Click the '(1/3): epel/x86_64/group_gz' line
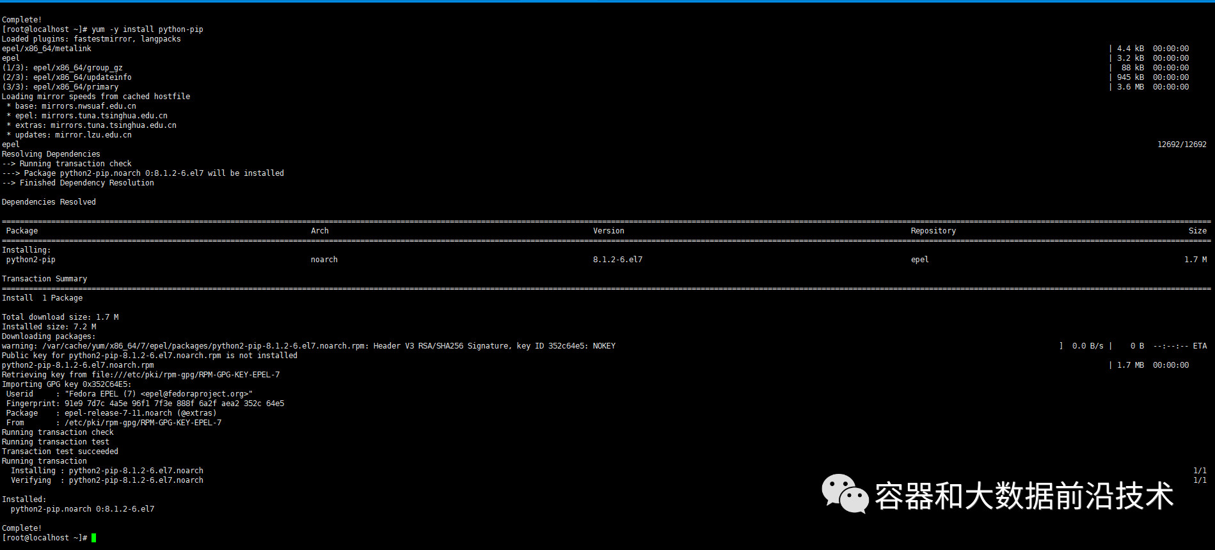Screen dimensions: 1215x550 (x=62, y=68)
